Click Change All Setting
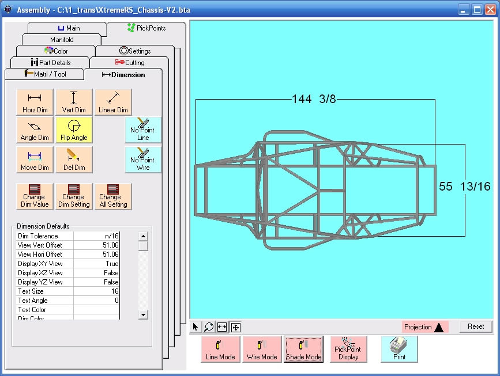Viewport: 500px width, 376px height. (113, 196)
